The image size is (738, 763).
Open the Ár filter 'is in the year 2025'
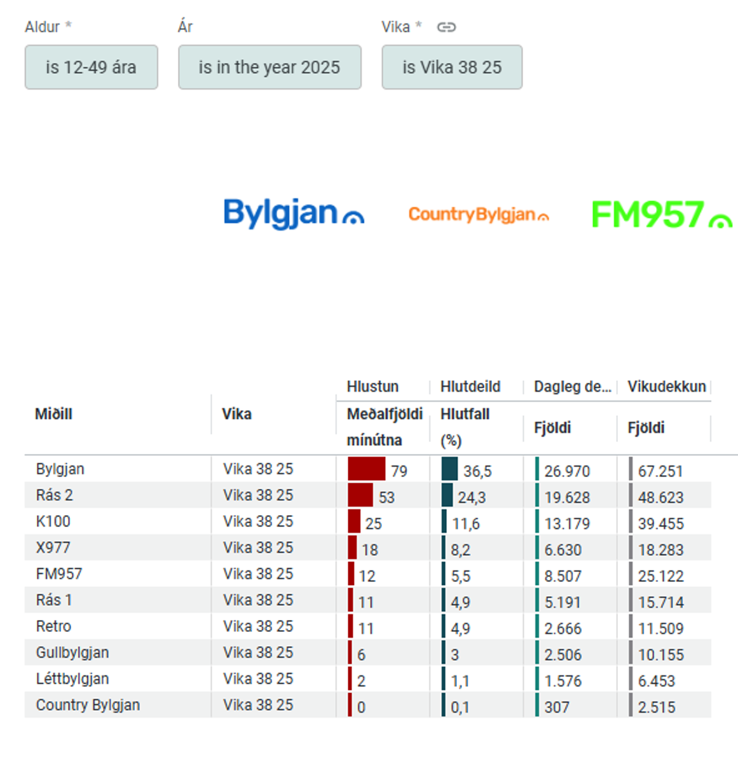[x=270, y=67]
